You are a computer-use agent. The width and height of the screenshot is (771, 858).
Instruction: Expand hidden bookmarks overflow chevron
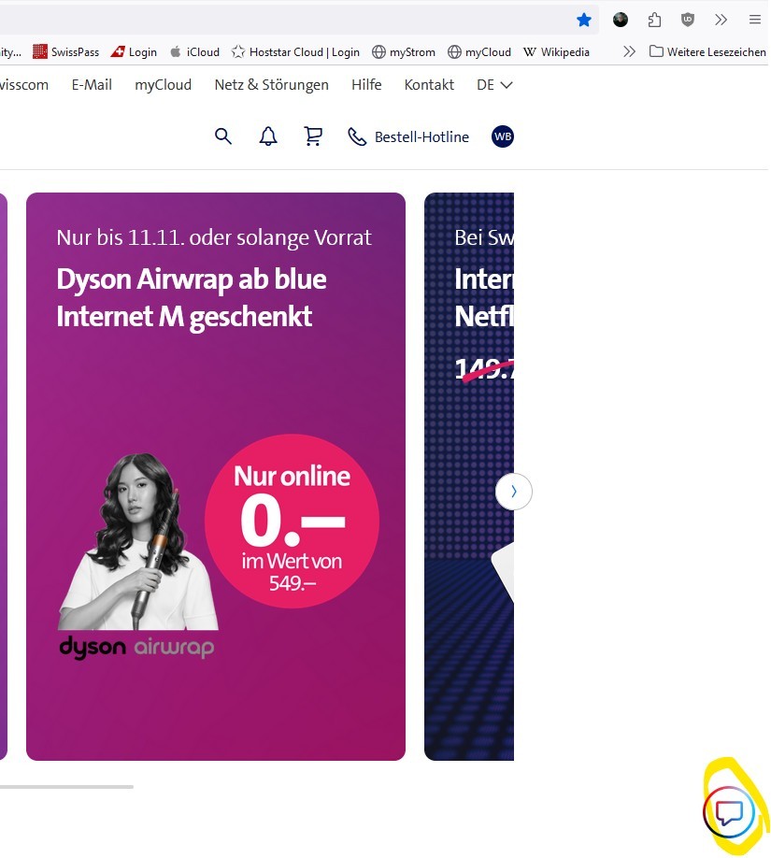[629, 51]
